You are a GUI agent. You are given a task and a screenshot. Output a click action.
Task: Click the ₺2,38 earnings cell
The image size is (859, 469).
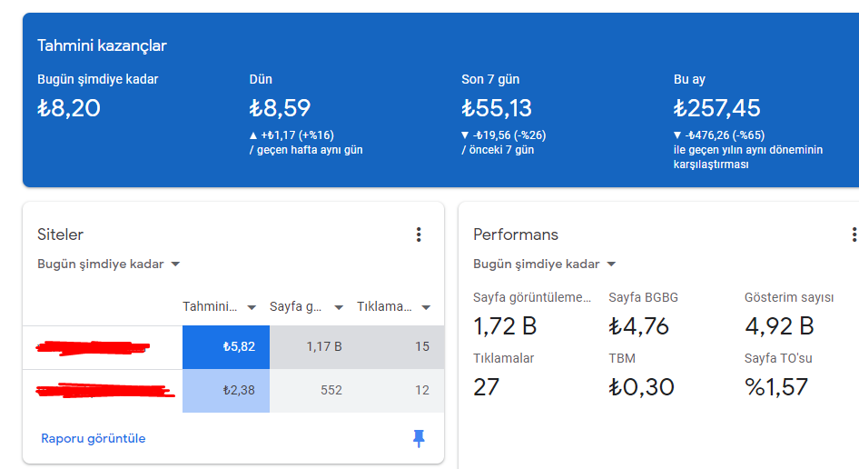pyautogui.click(x=226, y=391)
